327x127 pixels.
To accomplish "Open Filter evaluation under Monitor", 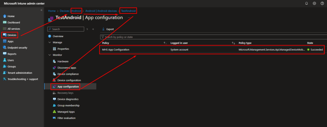I will (66, 118).
